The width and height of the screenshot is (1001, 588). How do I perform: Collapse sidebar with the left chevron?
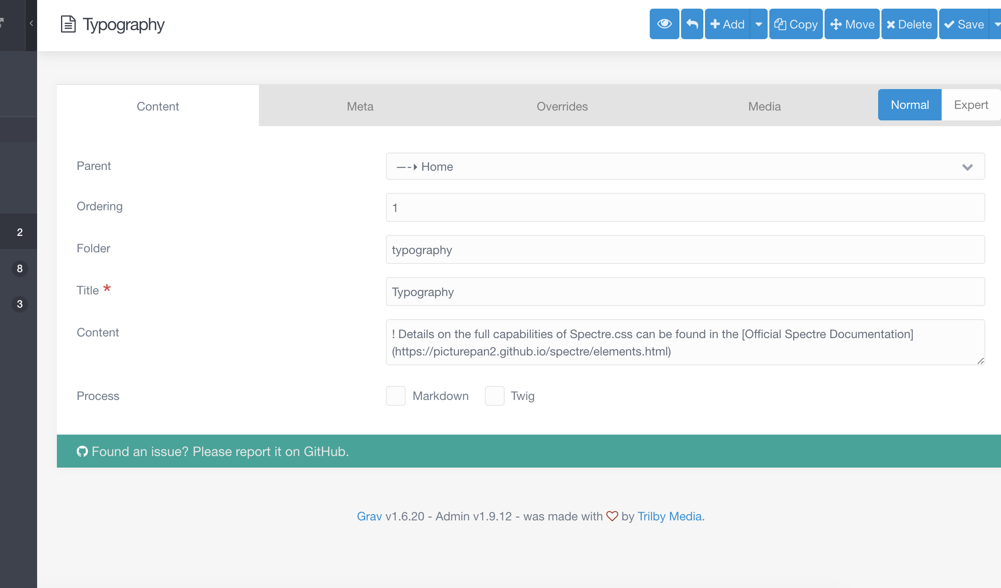31,24
